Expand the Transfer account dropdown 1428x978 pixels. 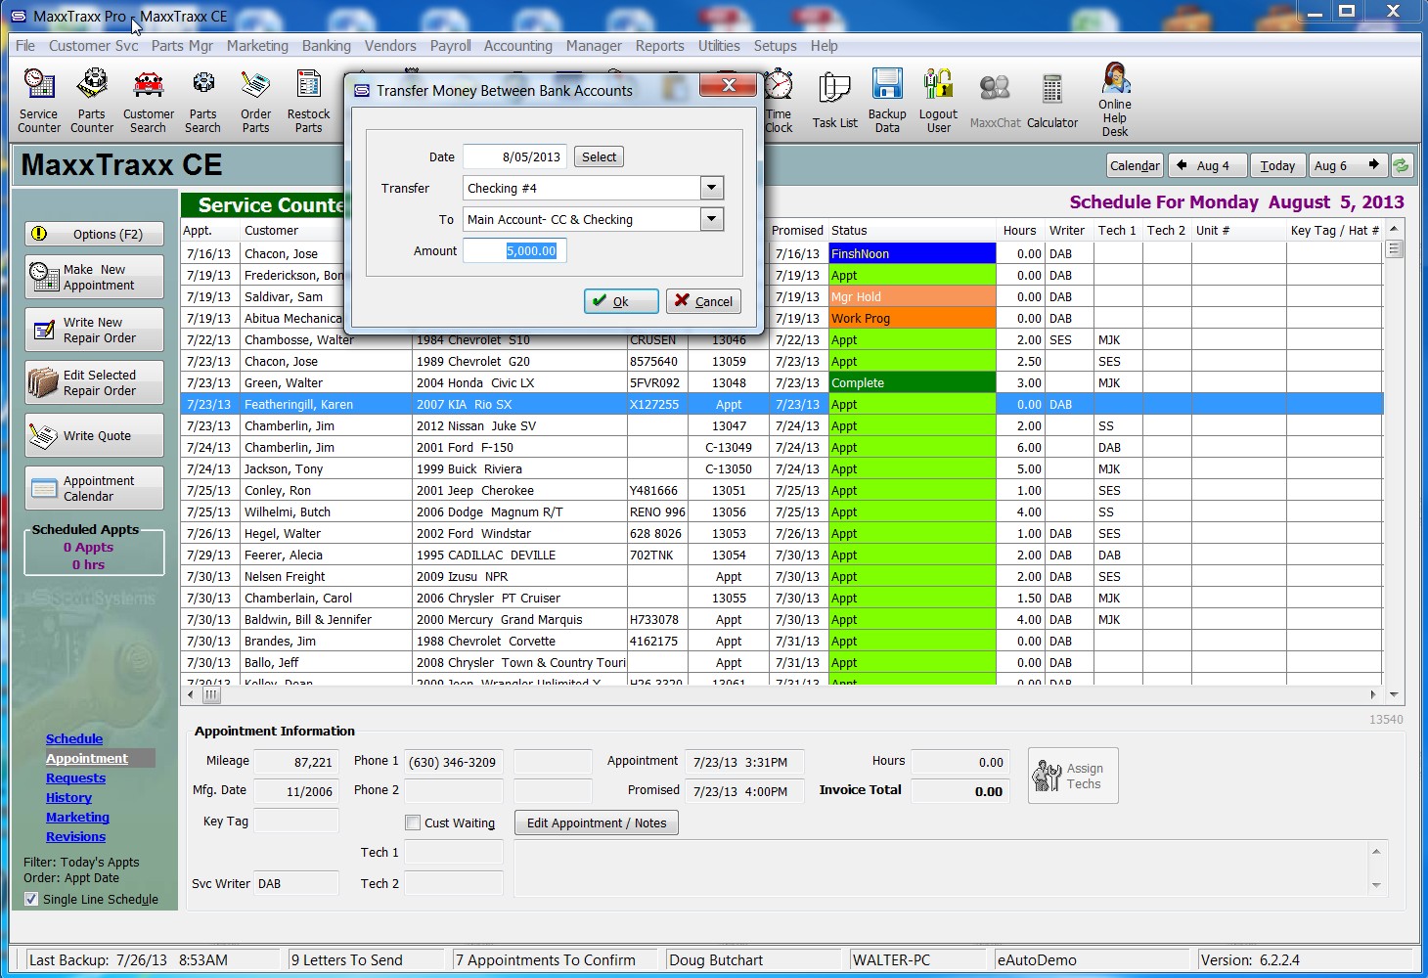coord(712,188)
